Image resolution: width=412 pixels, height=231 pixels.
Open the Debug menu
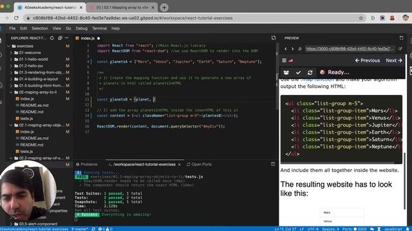point(82,28)
